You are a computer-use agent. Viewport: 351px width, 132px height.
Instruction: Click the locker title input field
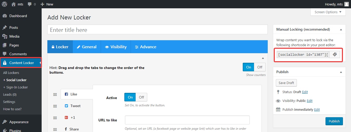pos(157,30)
